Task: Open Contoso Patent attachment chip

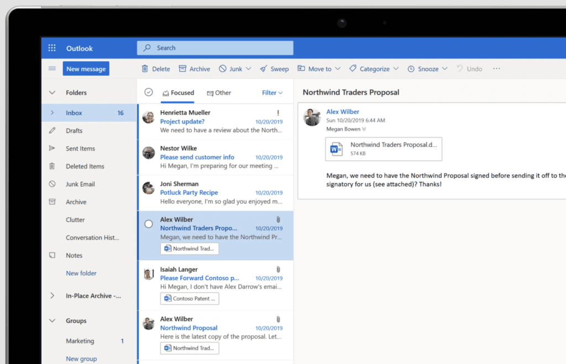Action: click(x=190, y=298)
